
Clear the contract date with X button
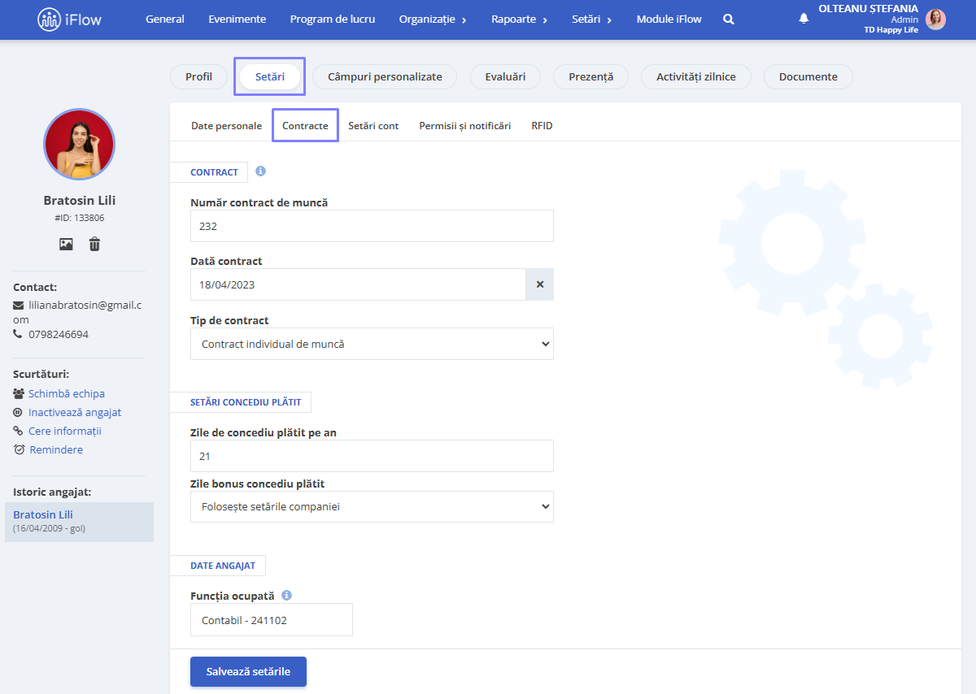click(539, 284)
